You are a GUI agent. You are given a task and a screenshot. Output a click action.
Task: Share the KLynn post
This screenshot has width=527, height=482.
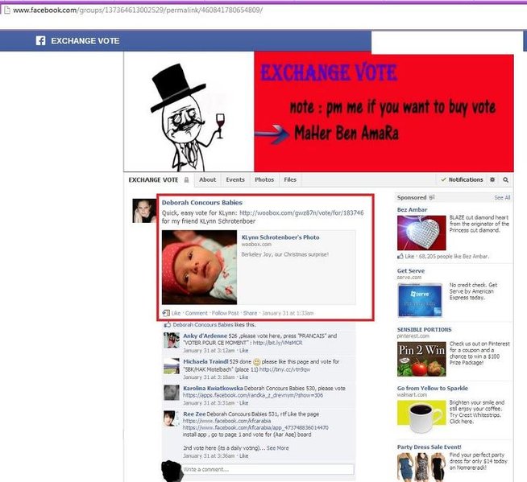[250, 313]
